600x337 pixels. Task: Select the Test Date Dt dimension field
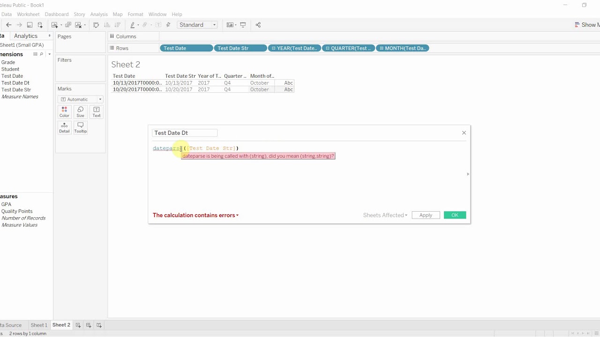[15, 83]
